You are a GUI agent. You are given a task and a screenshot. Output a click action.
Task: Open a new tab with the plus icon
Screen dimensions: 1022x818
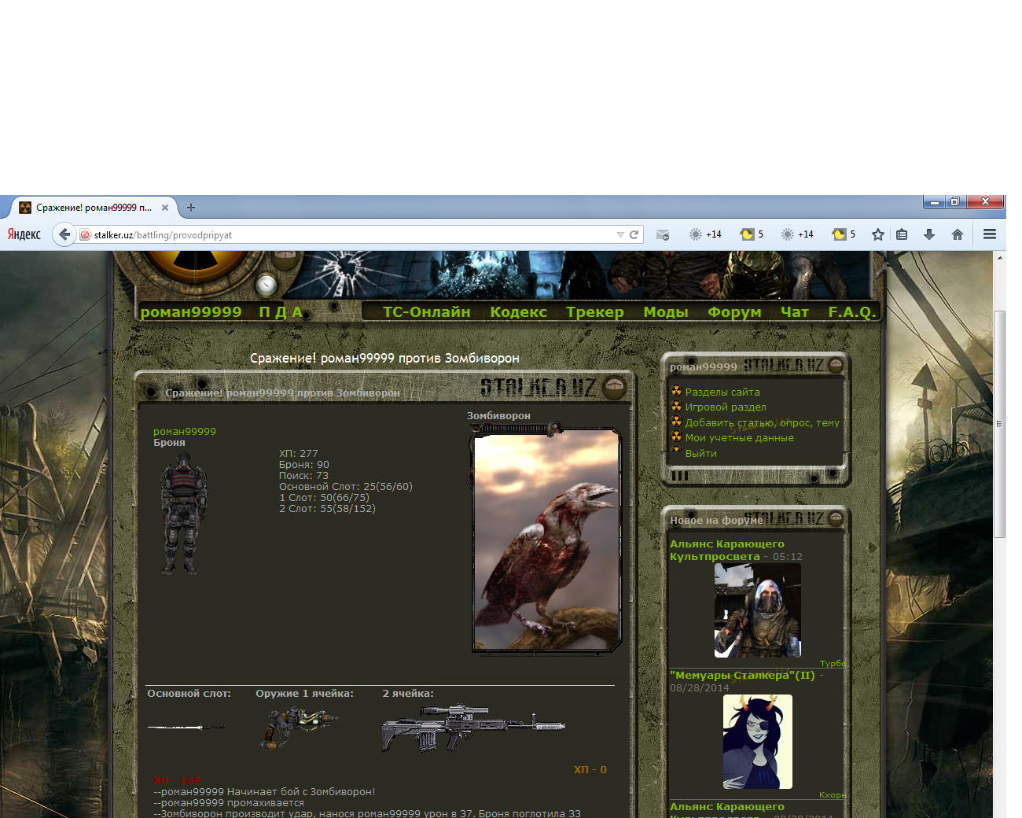pos(191,208)
